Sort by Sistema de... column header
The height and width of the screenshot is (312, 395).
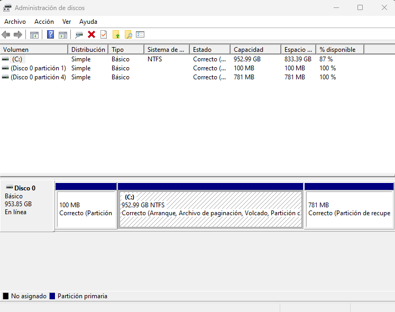coord(167,50)
